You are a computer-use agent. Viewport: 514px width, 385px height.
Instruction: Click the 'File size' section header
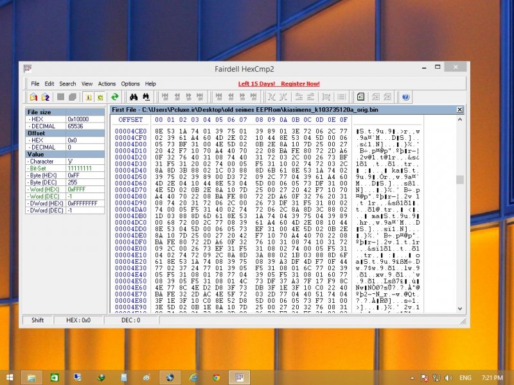(65, 112)
